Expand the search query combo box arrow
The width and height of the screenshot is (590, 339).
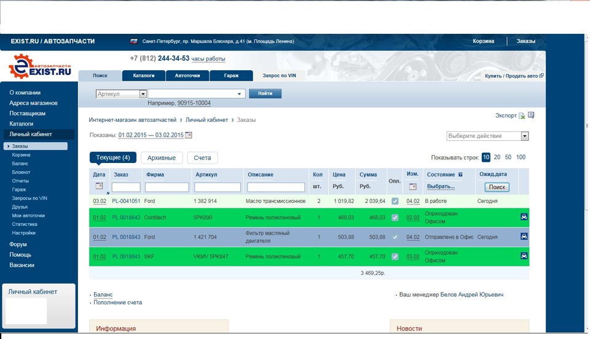point(239,94)
